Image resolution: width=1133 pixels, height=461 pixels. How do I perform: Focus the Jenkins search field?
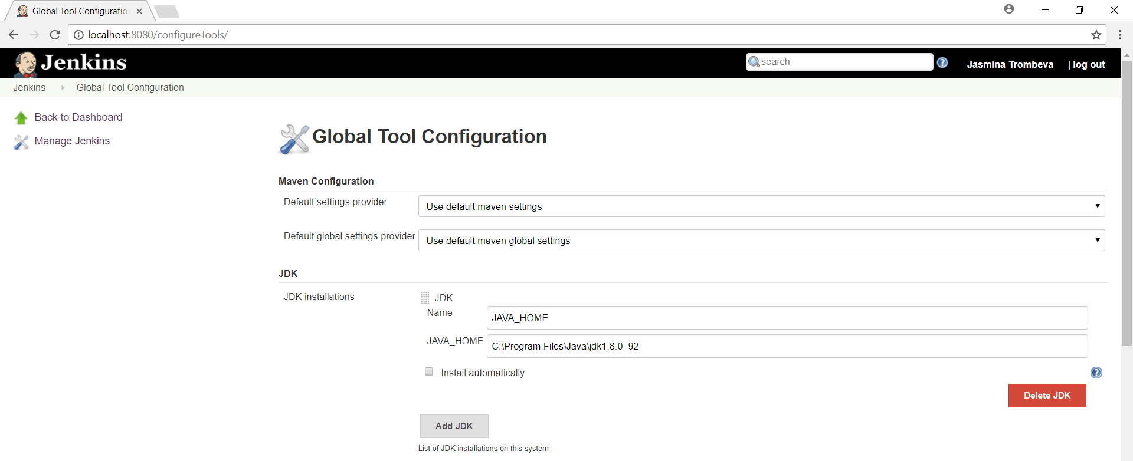(840, 62)
